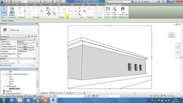Enable the Sun Path checkbox
The width and height of the screenshot is (183, 103).
point(19,56)
